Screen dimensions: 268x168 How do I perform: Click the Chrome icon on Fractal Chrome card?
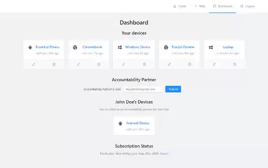[166, 47]
